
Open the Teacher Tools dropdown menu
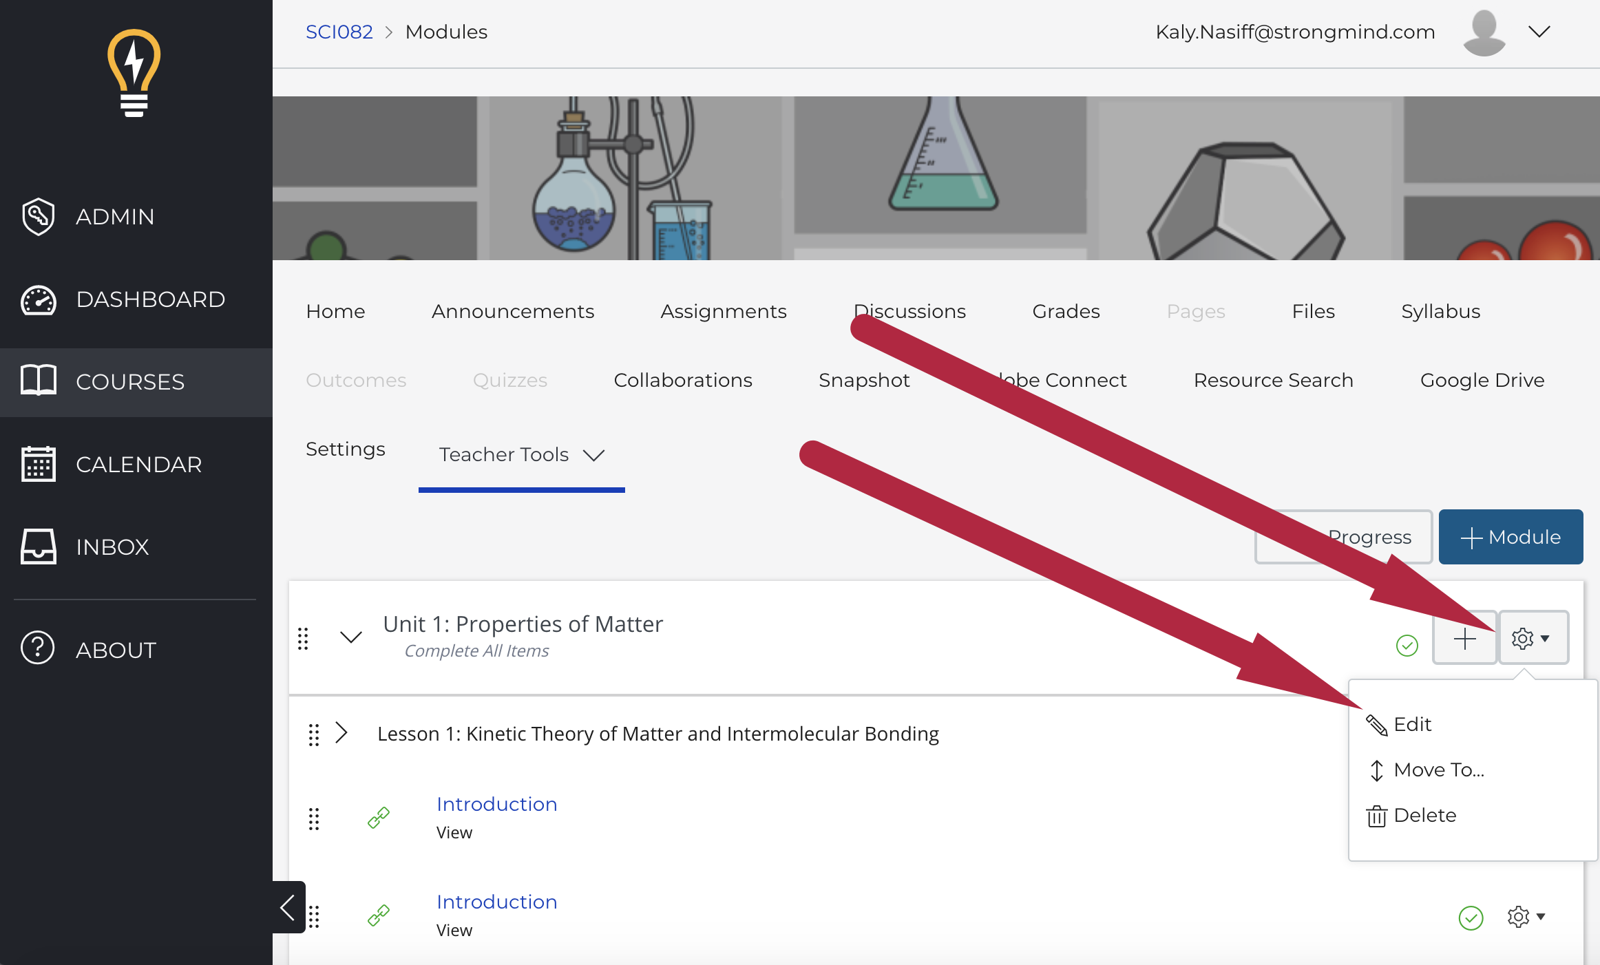[x=521, y=454]
